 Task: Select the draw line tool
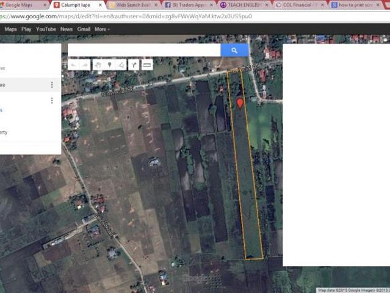point(121,65)
